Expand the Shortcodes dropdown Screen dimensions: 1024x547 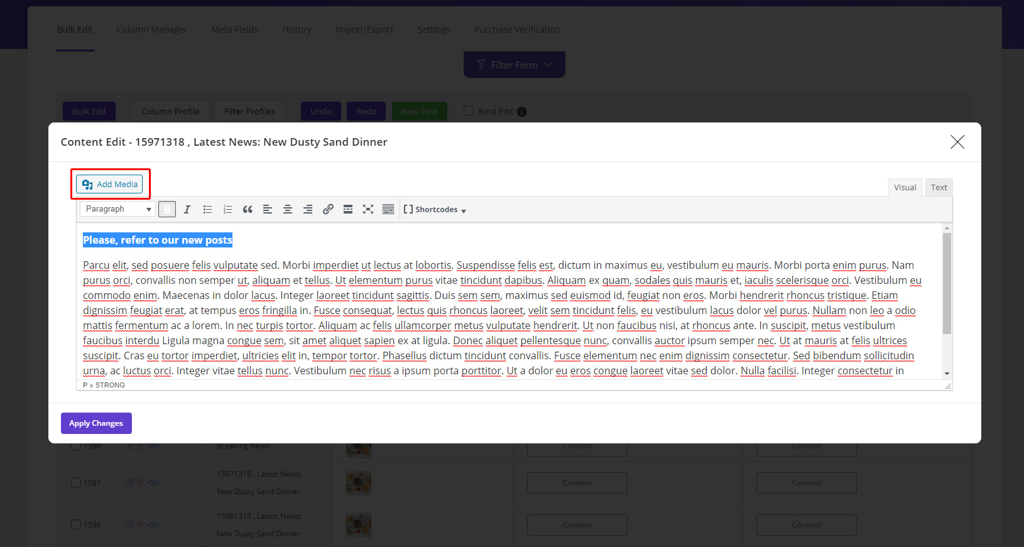point(435,210)
